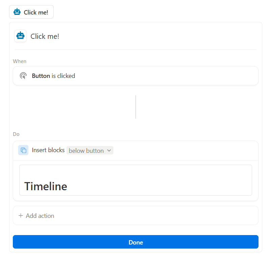Image resolution: width=270 pixels, height=258 pixels.
Task: Click the chevron icon on the below button selector
Action: pyautogui.click(x=109, y=150)
